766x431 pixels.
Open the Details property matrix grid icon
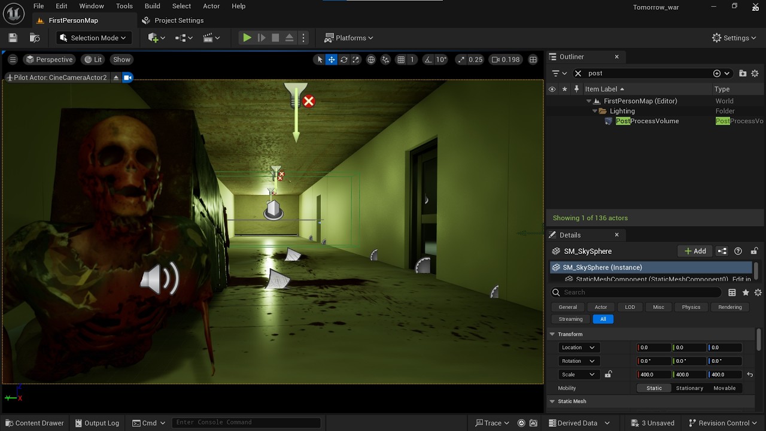[x=732, y=292]
